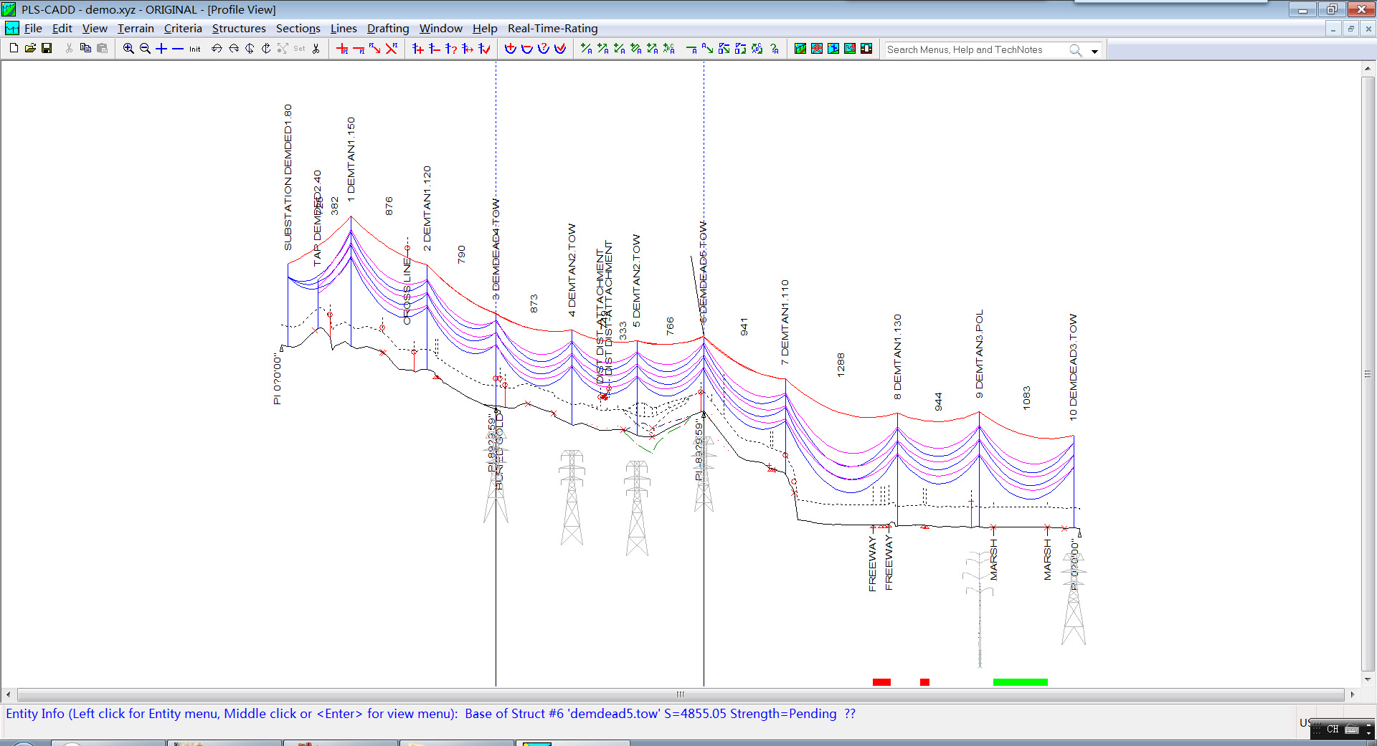The image size is (1377, 746).
Task: Click the New file icon
Action: (14, 49)
